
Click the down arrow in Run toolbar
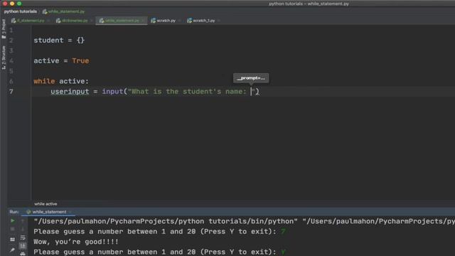(x=23, y=229)
